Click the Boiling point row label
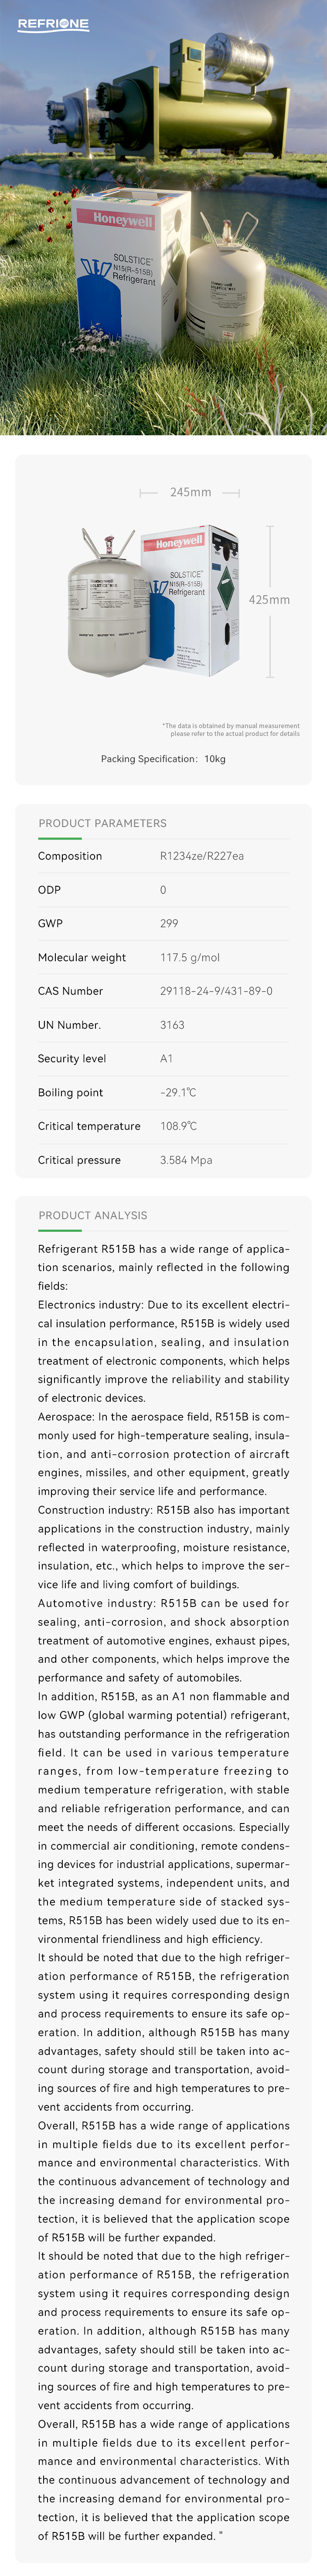The height and width of the screenshot is (2576, 327). tap(70, 1092)
